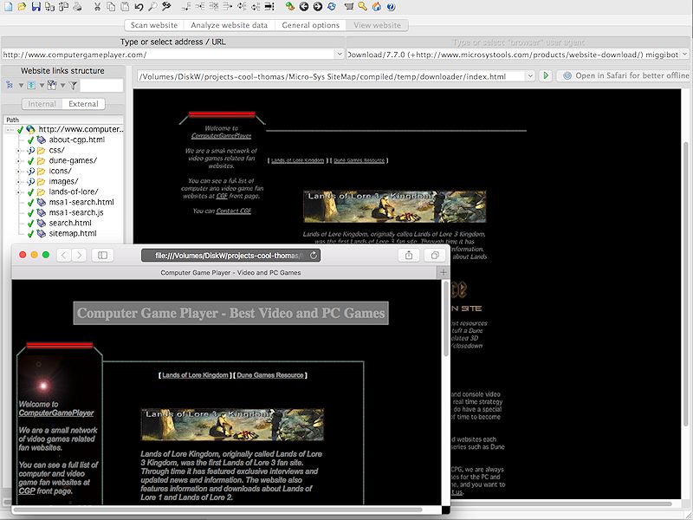This screenshot has width=693, height=520.
Task: Open Dune Games Resource link in Safari window
Action: coord(270,375)
